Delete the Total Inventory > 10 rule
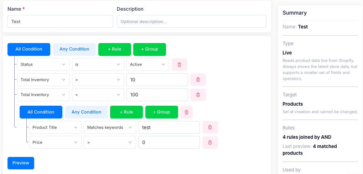The height and width of the screenshot is (174, 363). tap(198, 80)
